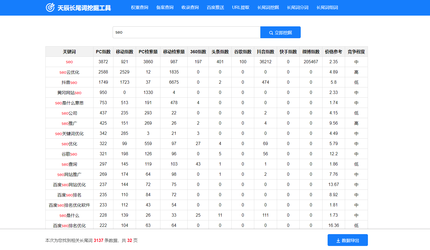
Task: Open 收录查询 nav item
Action: click(x=190, y=8)
